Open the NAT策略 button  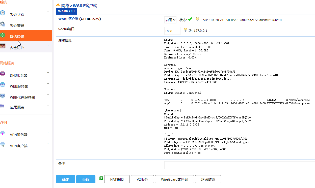117,179
